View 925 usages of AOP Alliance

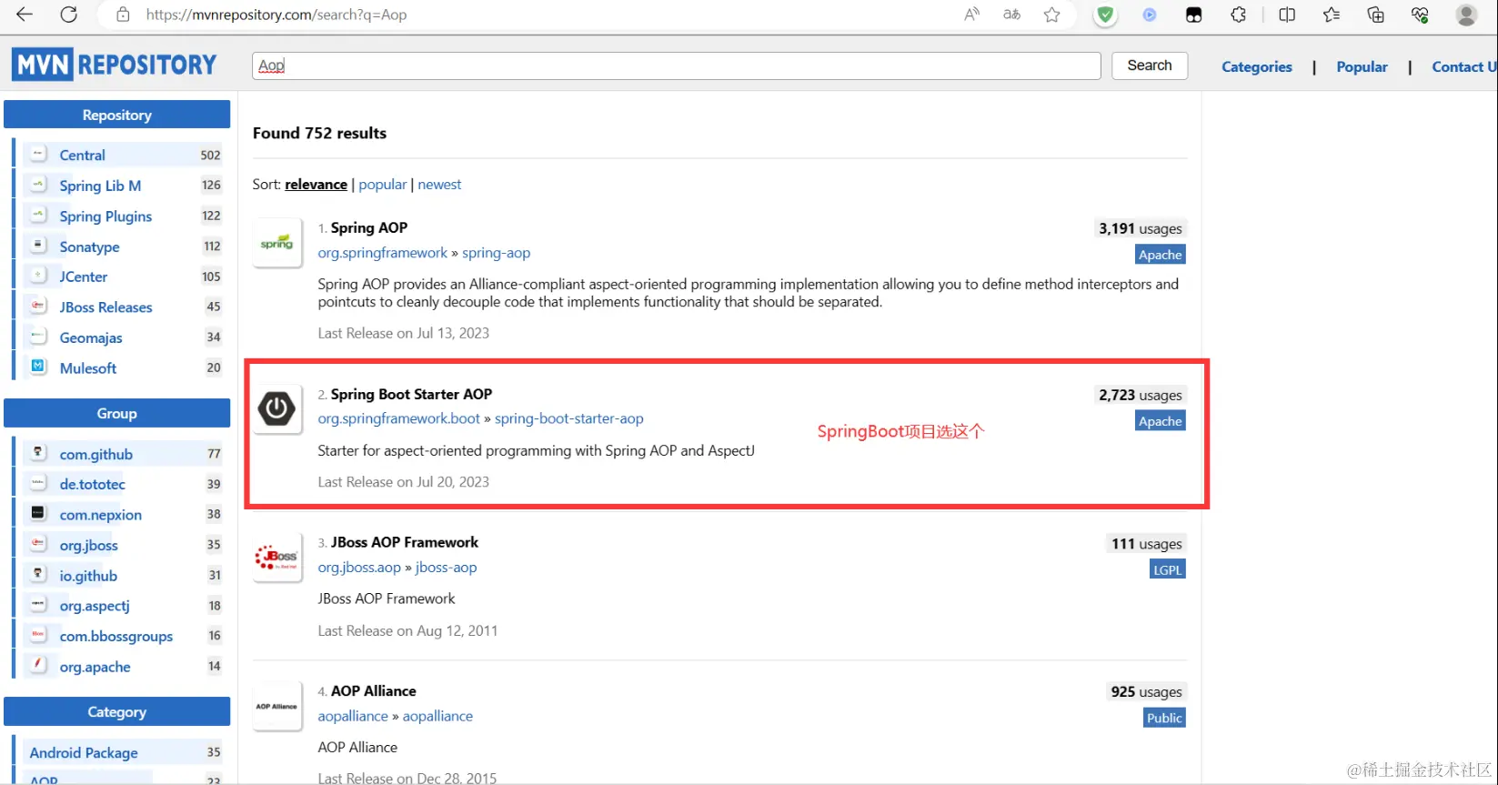[x=1146, y=692]
